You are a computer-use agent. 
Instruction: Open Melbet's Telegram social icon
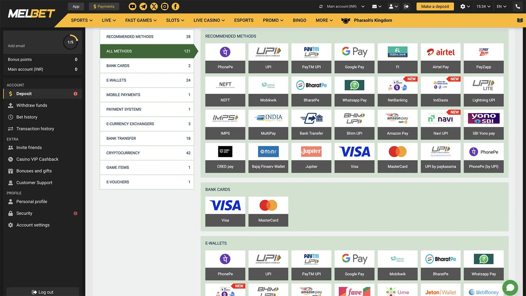pyautogui.click(x=143, y=6)
